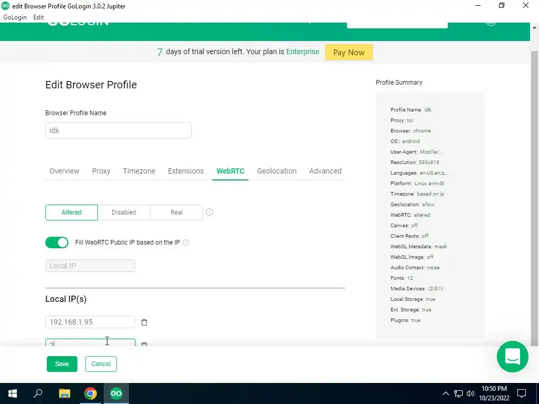Delete the 192.168.1.95 local IP entry
The height and width of the screenshot is (404, 539).
point(144,322)
